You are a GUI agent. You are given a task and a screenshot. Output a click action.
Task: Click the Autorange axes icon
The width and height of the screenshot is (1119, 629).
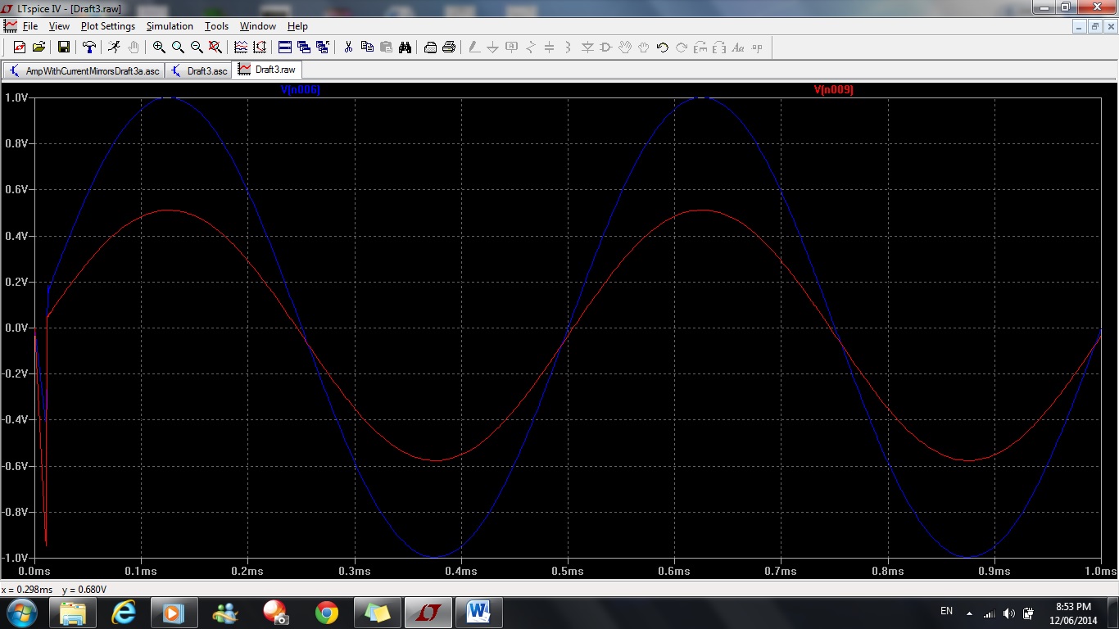tap(260, 48)
